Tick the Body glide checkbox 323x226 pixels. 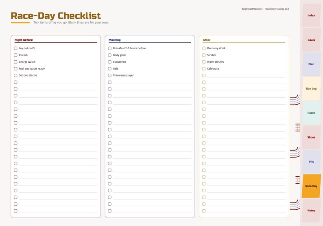[x=109, y=55]
